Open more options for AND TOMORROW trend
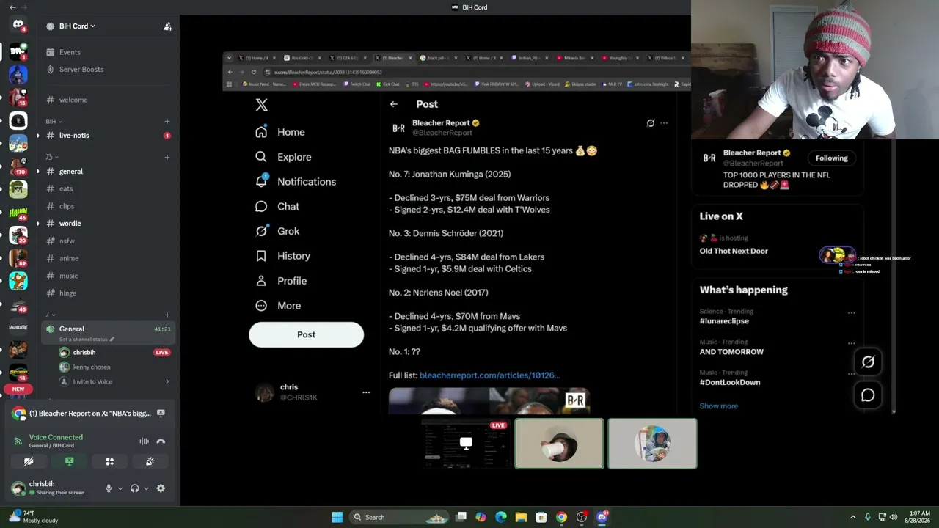The height and width of the screenshot is (528, 939). (x=852, y=343)
